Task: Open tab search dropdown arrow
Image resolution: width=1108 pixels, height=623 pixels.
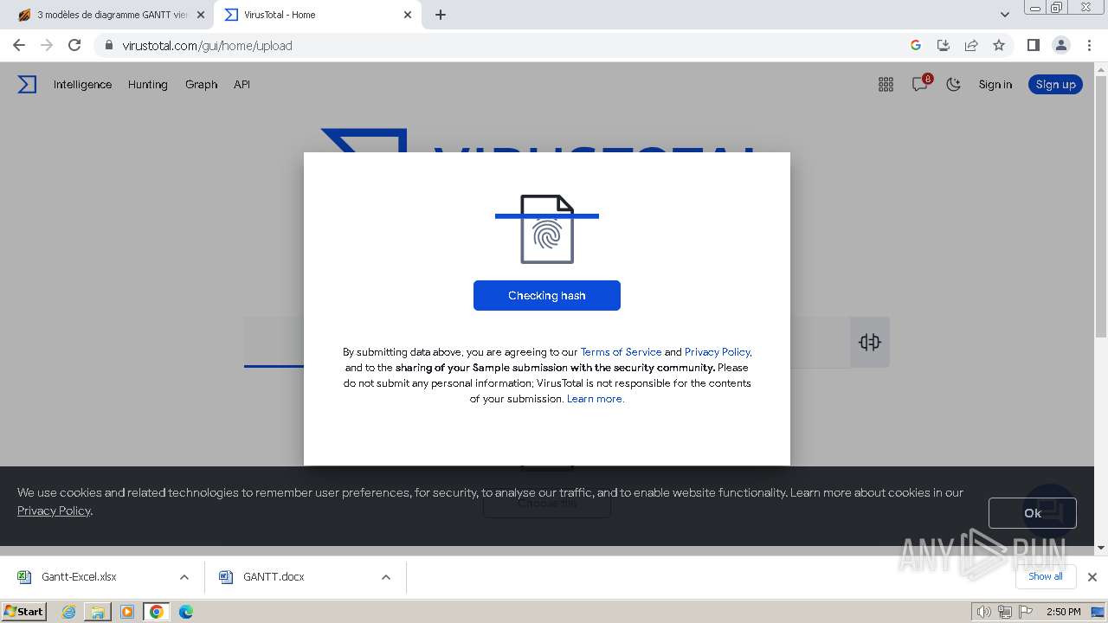Action: click(x=1005, y=15)
